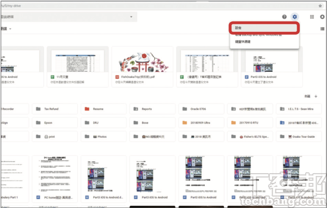This screenshot has height=208, width=327.
Task: Open the red Resume folder
Action: coord(104,109)
